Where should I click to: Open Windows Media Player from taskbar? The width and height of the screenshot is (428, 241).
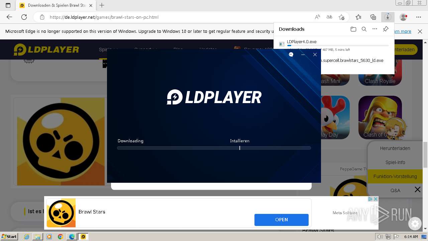click(49, 237)
